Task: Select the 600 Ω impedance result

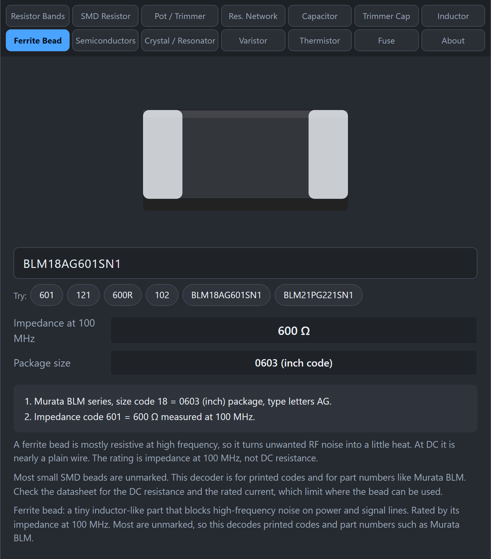Action: (294, 330)
